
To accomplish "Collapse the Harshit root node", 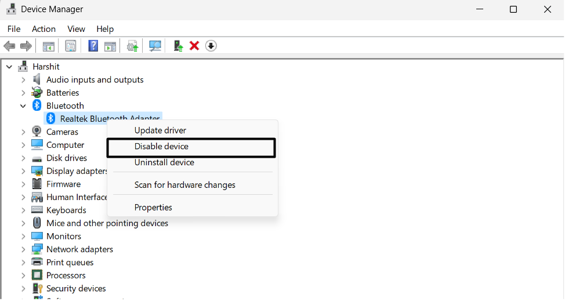I will (x=9, y=67).
